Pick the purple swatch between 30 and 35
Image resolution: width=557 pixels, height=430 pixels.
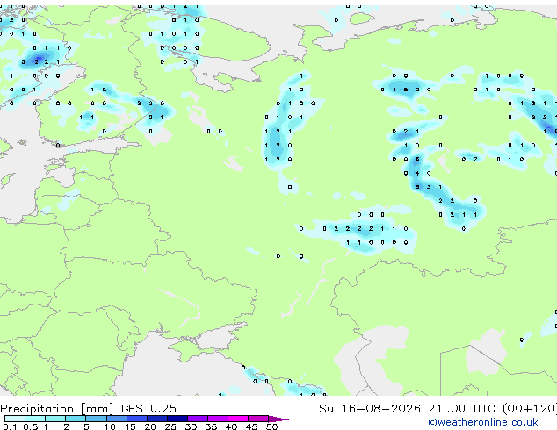198,419
